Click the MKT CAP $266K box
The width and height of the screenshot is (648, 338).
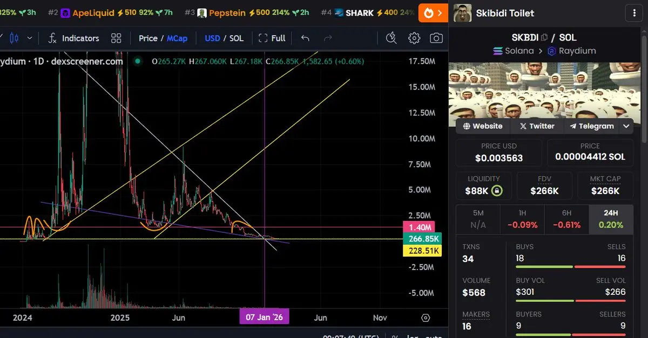click(605, 185)
